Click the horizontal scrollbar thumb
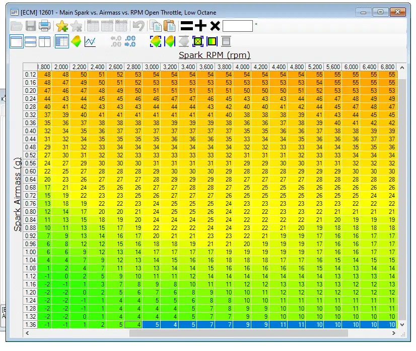 click(x=239, y=333)
